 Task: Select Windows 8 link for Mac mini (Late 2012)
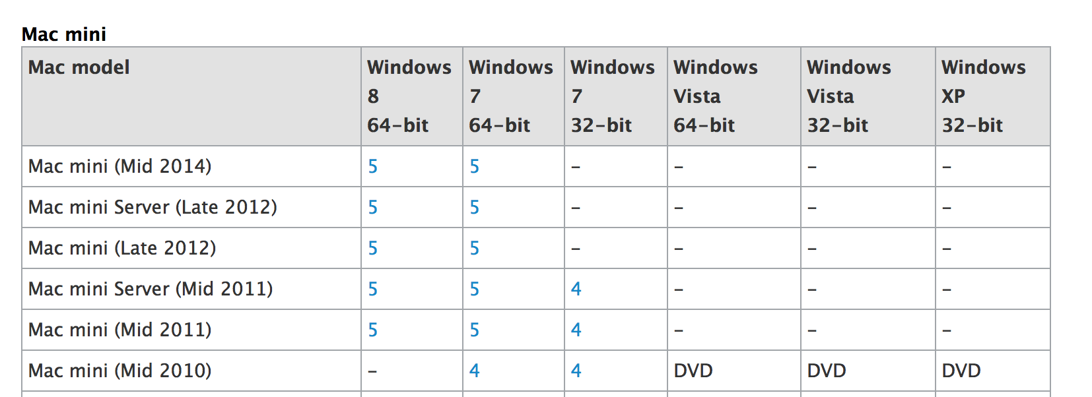click(x=373, y=249)
